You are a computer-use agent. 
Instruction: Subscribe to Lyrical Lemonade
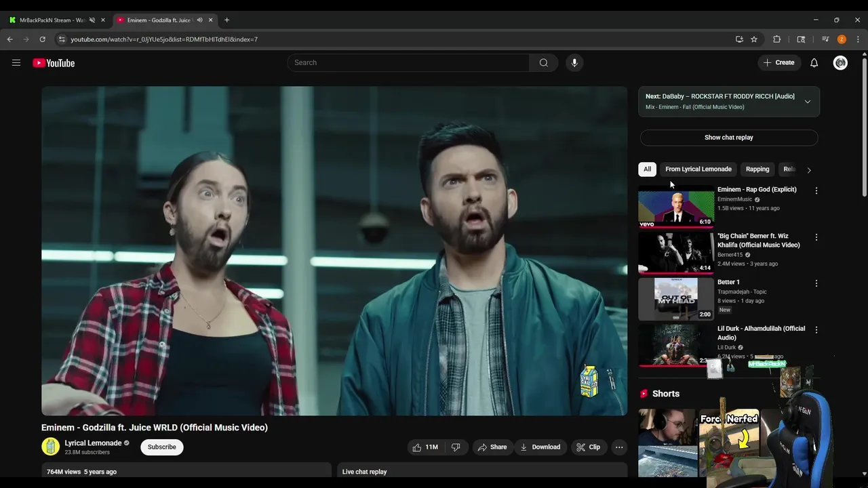(162, 447)
